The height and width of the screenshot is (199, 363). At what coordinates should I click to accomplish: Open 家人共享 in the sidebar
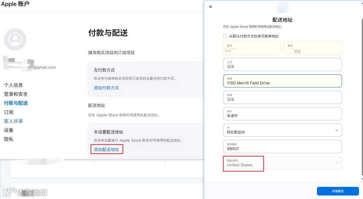(13, 121)
